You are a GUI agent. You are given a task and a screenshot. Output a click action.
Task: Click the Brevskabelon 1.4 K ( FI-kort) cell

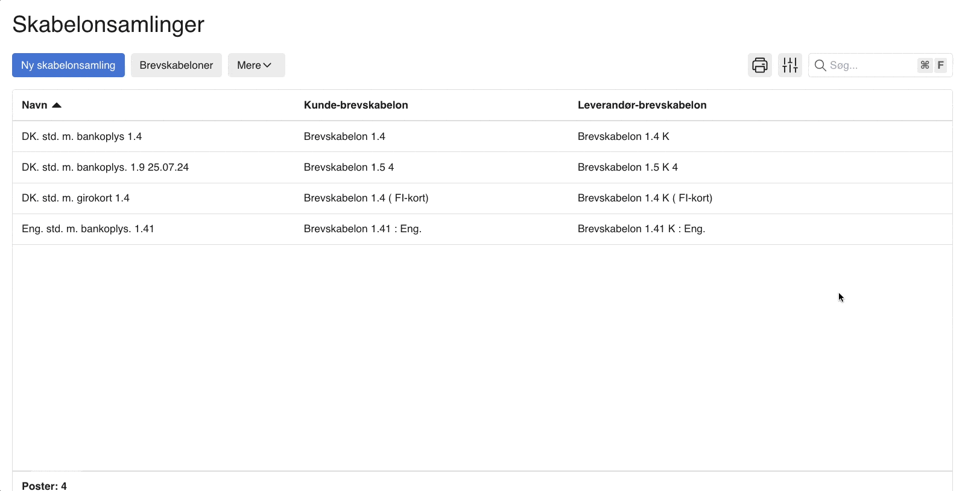click(x=645, y=198)
